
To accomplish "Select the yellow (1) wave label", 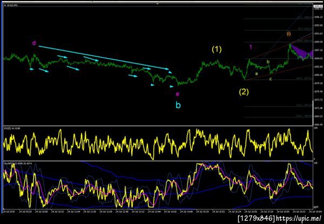I will point(217,49).
